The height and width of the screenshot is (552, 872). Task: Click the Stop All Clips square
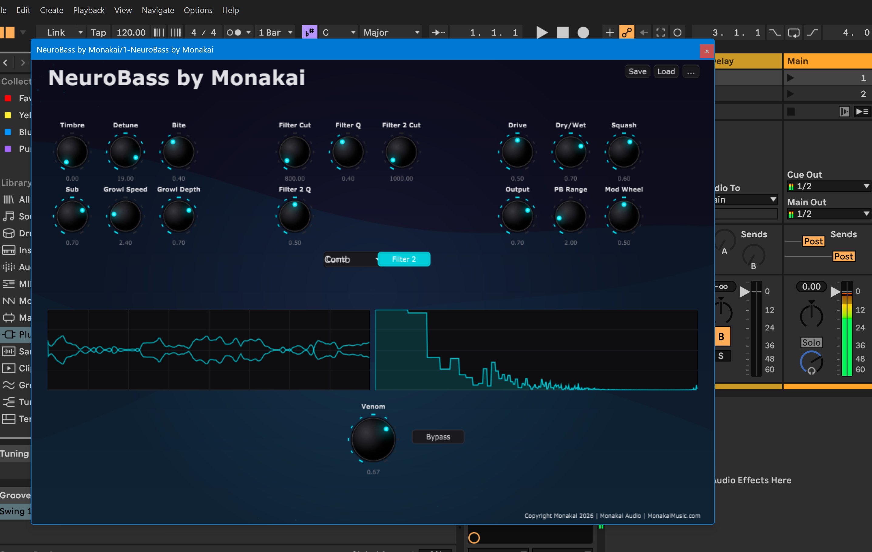[791, 111]
